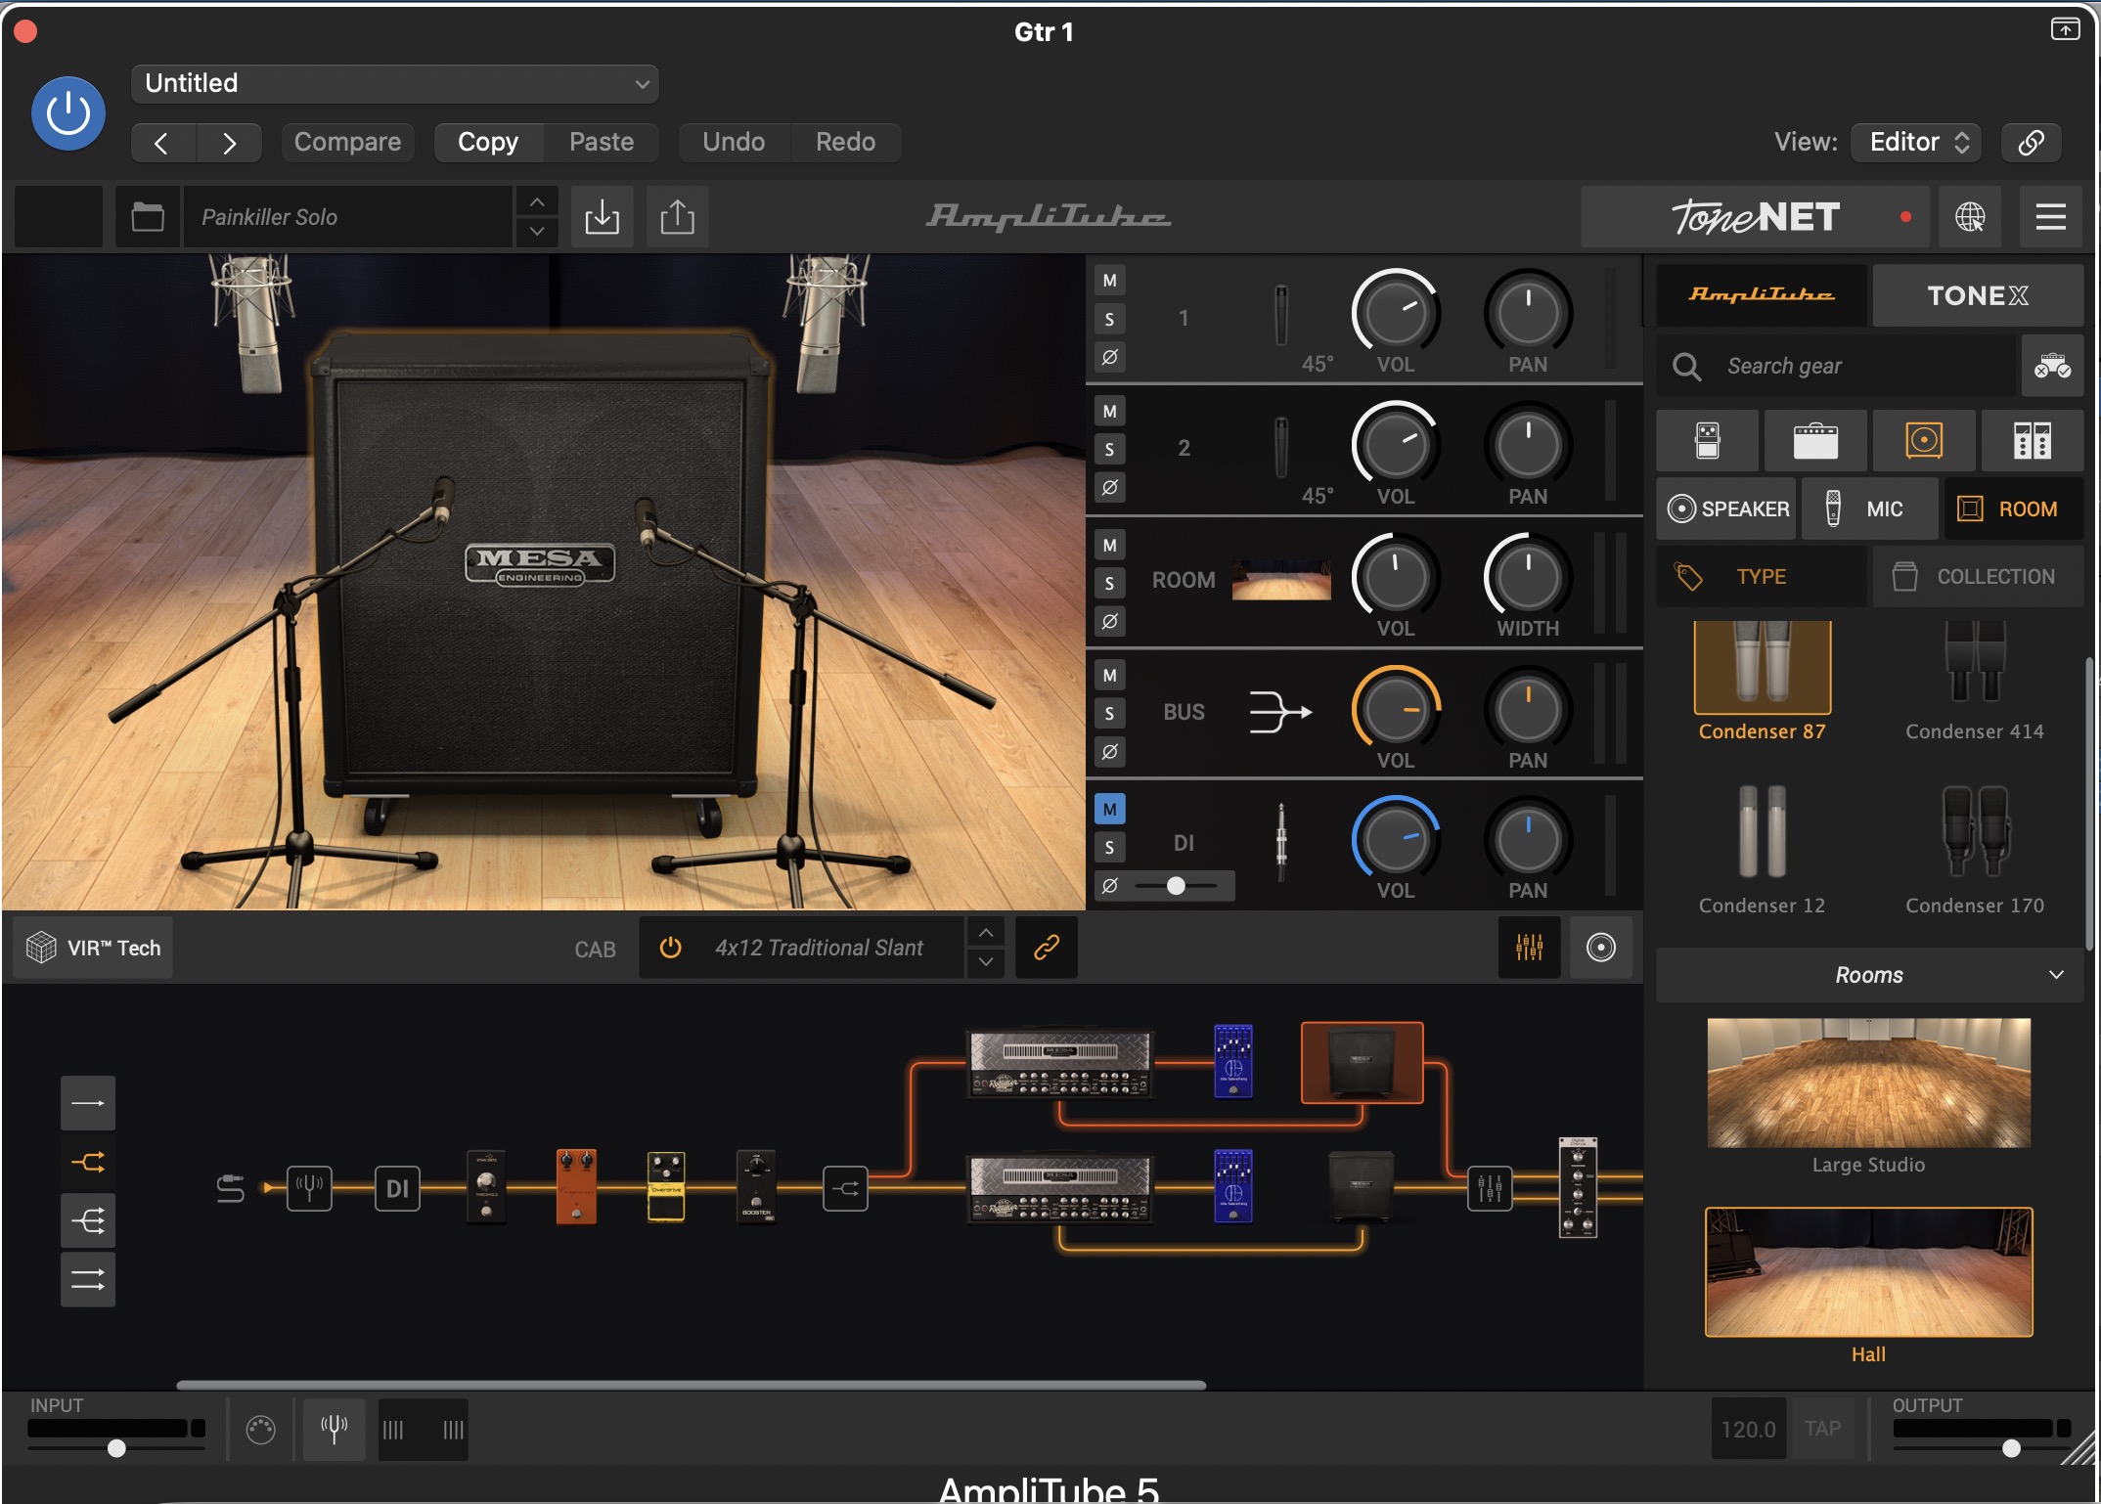Select the stomp pedal gear category icon
The image size is (2101, 1504).
click(x=1707, y=441)
